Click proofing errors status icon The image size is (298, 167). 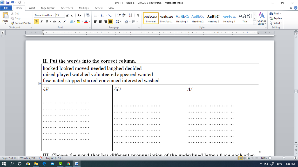pyautogui.click(x=41, y=158)
